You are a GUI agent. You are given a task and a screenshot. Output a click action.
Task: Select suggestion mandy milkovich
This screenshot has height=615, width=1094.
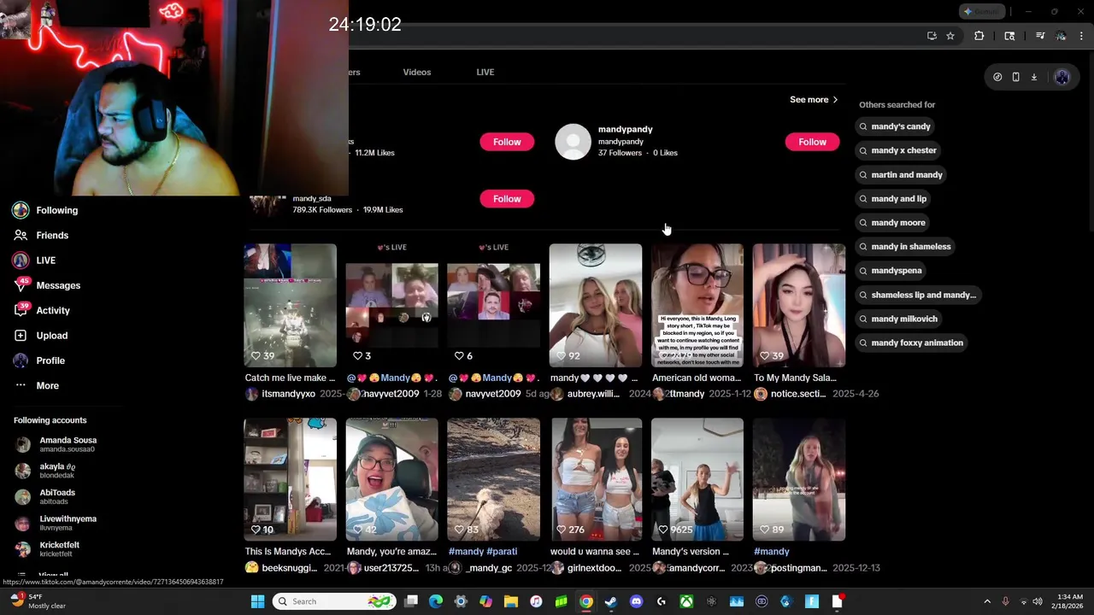[x=897, y=319]
